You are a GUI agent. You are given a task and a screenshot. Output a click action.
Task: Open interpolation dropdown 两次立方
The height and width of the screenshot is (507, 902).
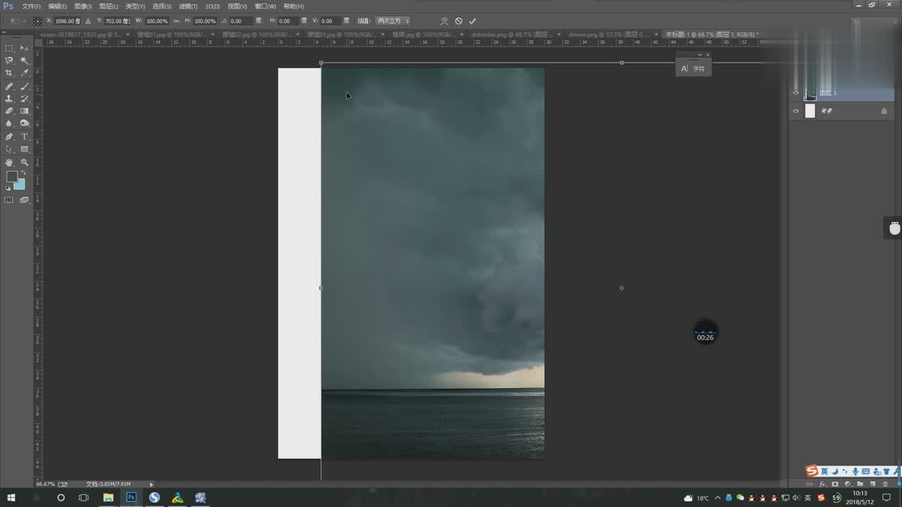pyautogui.click(x=393, y=21)
